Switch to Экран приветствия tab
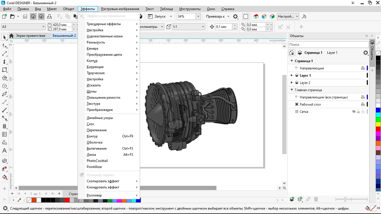 31,36
